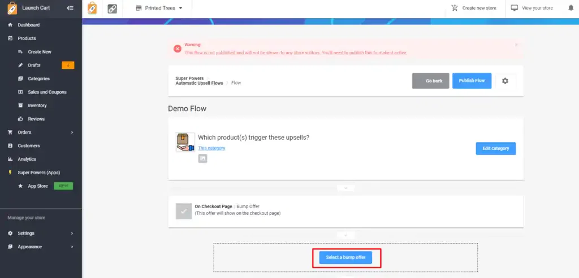Screen dimensions: 579x278
Task: Open the Printed Trees store dropdown
Action: pos(159,8)
